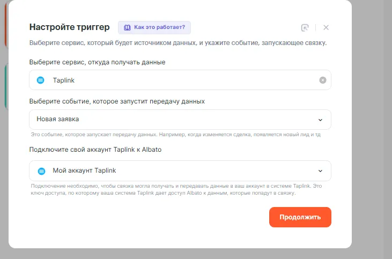The image size is (392, 259).
Task: Click the pop-out window icon in the header
Action: [x=305, y=28]
